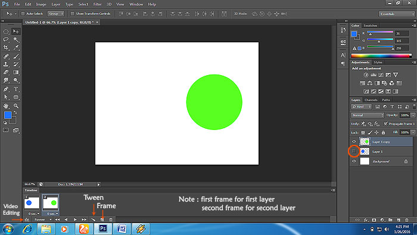This screenshot has width=417, height=235.
Task: Click the R color slider
Action: (380, 32)
